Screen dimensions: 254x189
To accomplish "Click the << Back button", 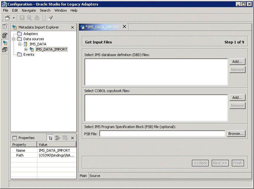I will [x=200, y=163].
